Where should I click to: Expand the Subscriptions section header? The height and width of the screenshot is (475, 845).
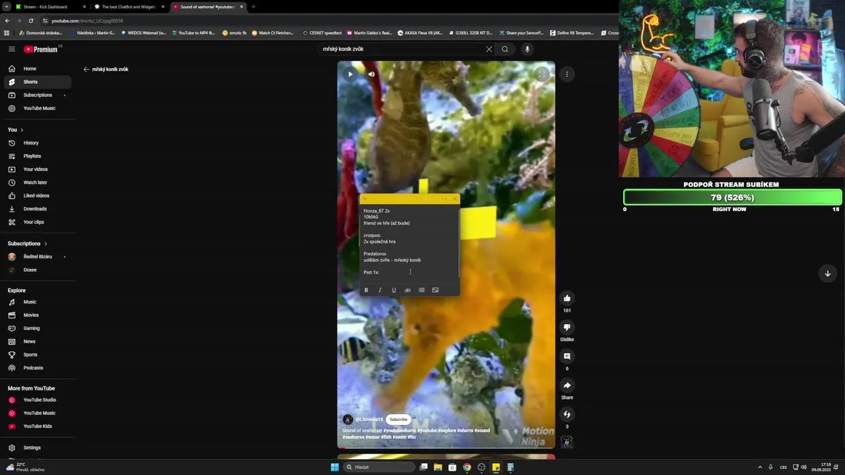pos(28,243)
